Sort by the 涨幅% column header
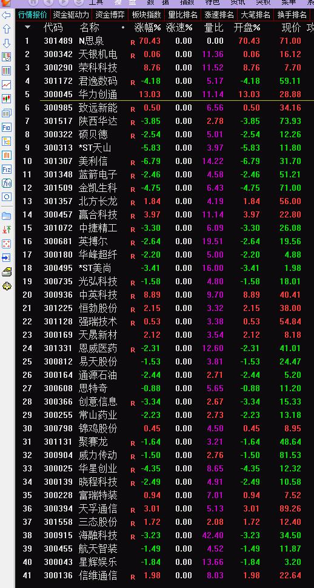Screen dimensions: 314x588 (148, 28)
